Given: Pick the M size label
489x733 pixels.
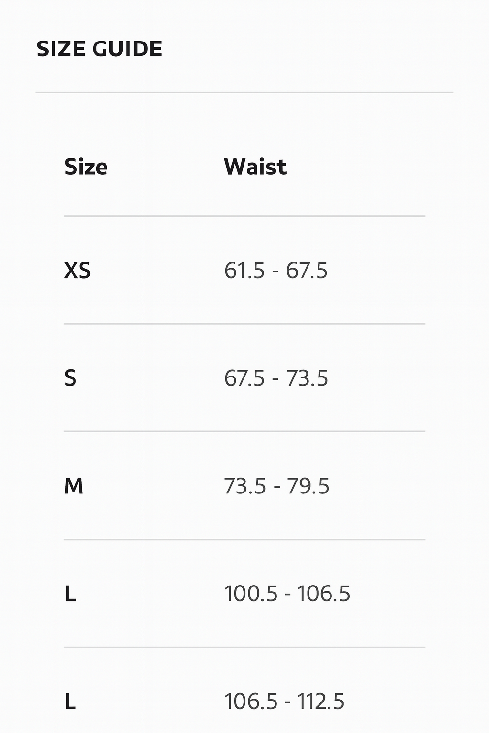Looking at the screenshot, I should (x=74, y=486).
